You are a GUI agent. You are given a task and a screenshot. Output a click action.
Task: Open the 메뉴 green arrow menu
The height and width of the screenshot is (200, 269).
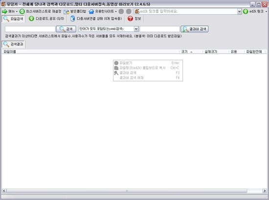[9, 12]
